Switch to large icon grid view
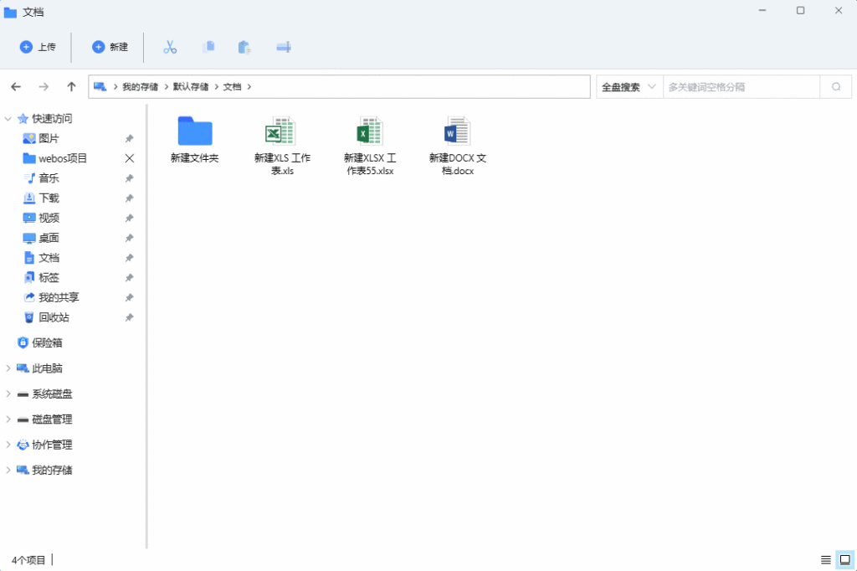The width and height of the screenshot is (857, 571). (x=844, y=559)
